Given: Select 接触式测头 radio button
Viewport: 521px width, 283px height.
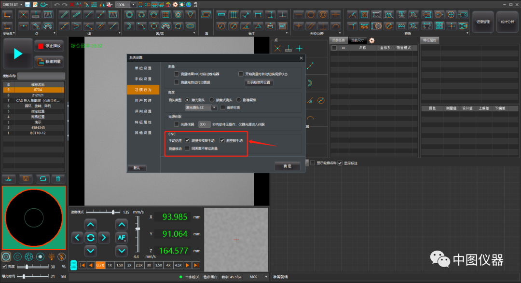Looking at the screenshot, I should 212,100.
